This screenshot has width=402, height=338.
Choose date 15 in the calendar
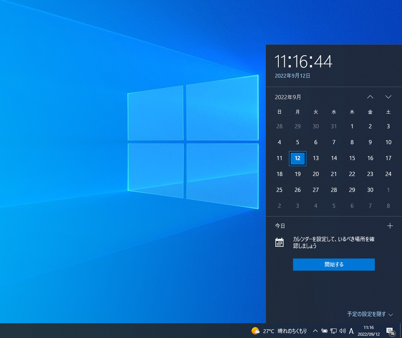point(352,158)
